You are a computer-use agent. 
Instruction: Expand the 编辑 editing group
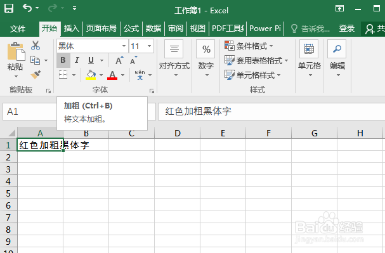(x=337, y=59)
